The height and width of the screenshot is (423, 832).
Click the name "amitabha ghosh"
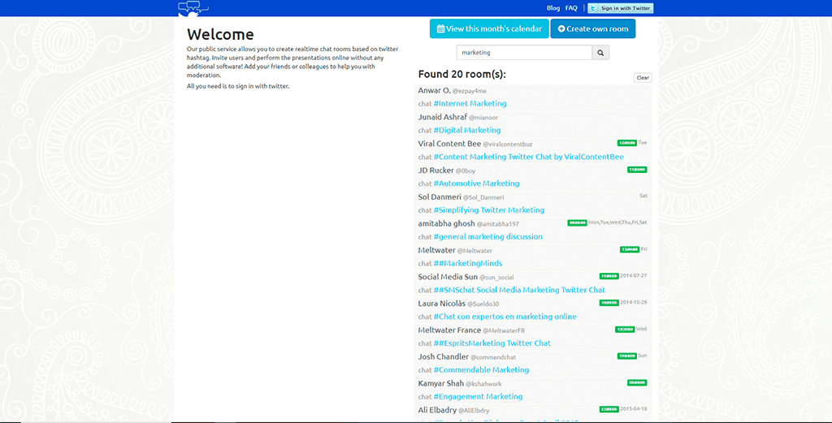pos(446,223)
